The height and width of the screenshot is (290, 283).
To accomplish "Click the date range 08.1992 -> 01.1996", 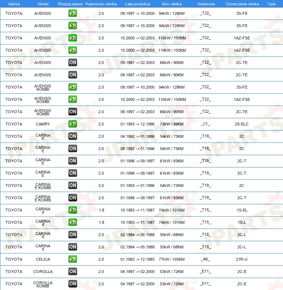I will [x=137, y=149].
